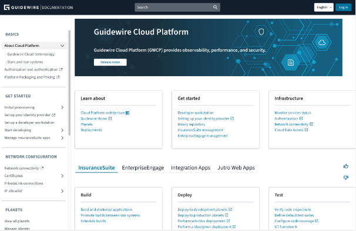Click external-link icon beside Infrastructure Authentication link
This screenshot has width=356, height=231.
(301, 118)
